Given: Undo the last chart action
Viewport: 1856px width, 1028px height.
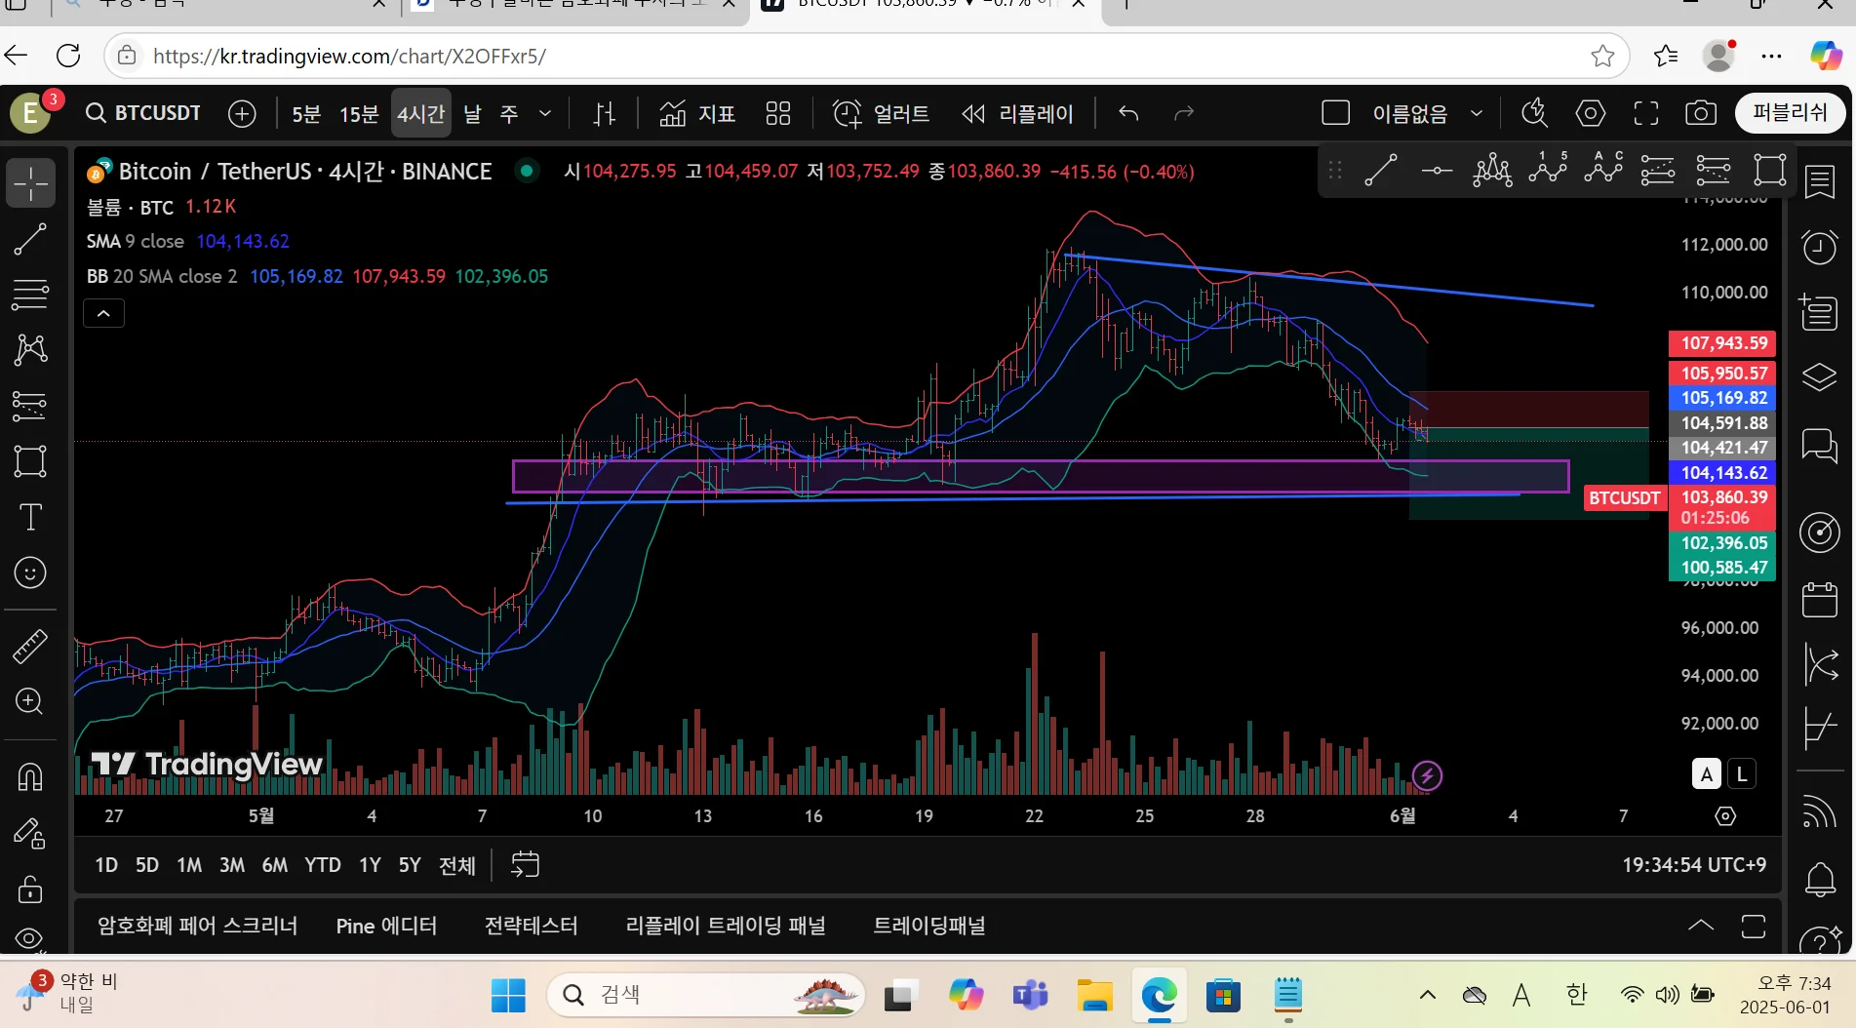Looking at the screenshot, I should tap(1128, 113).
